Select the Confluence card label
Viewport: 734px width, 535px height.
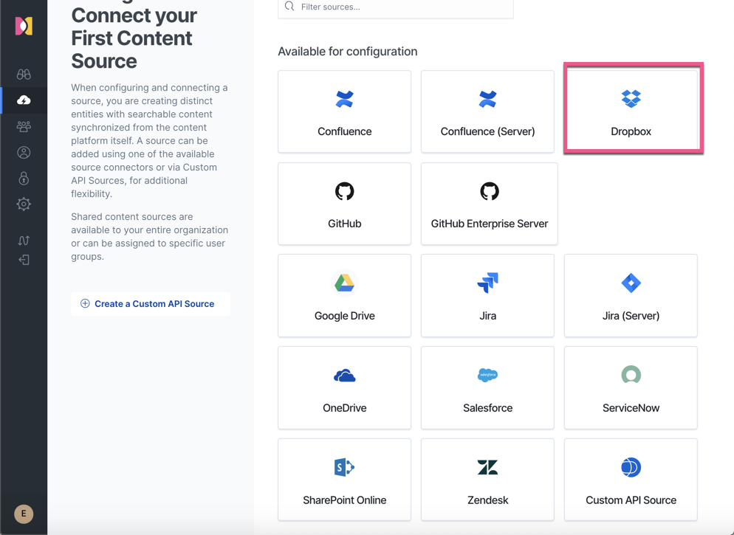click(x=345, y=131)
